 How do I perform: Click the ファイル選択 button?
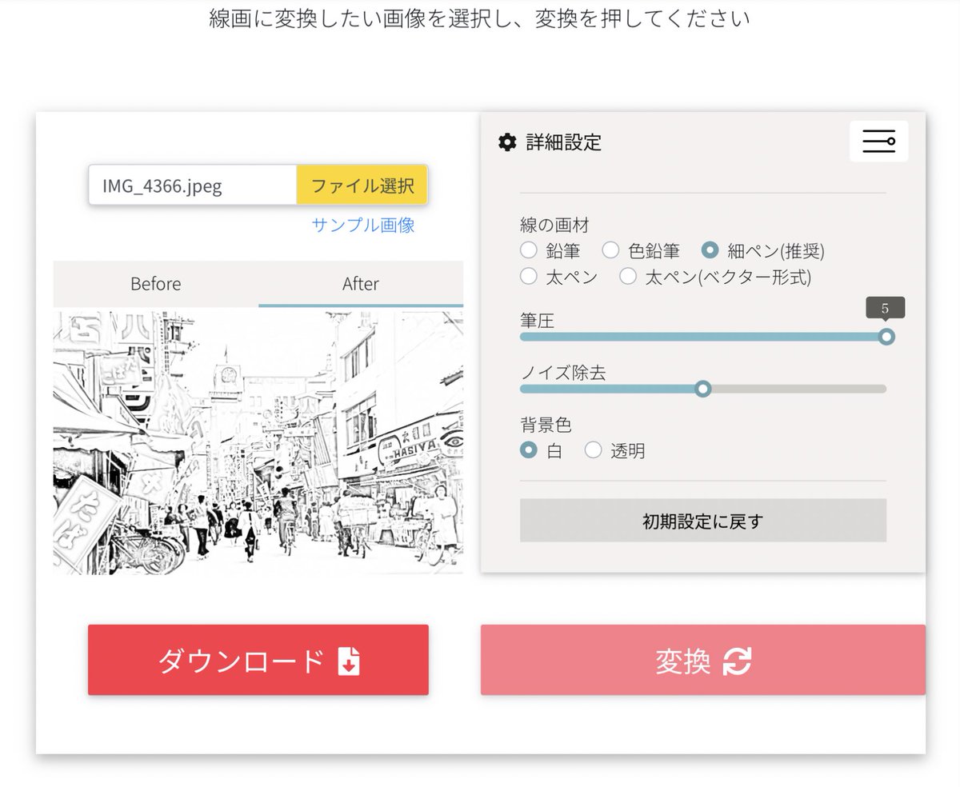coord(362,186)
